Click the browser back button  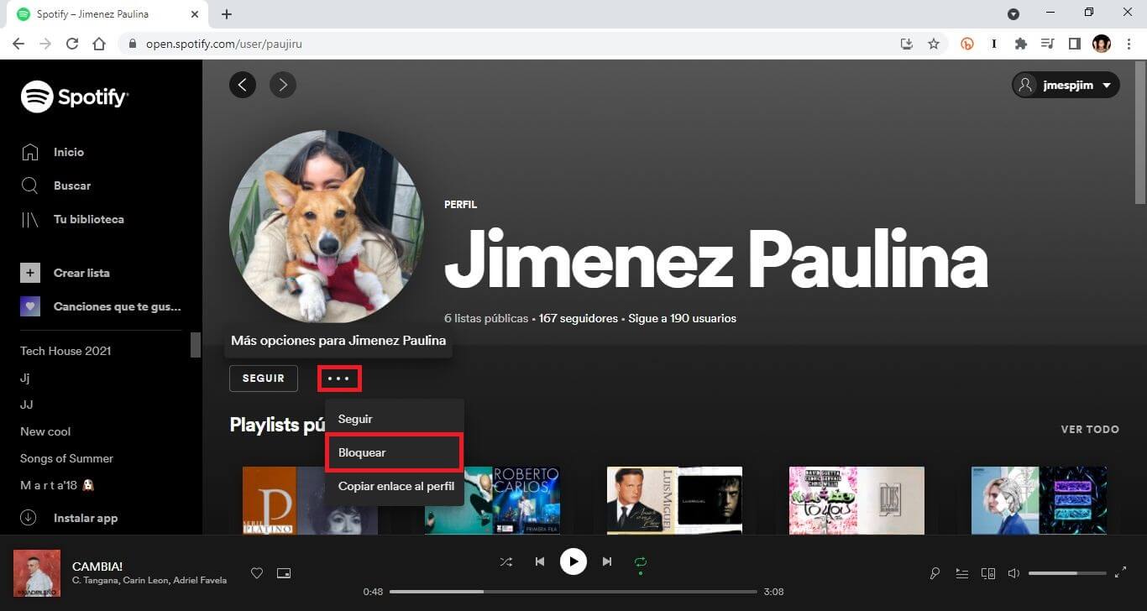(18, 44)
